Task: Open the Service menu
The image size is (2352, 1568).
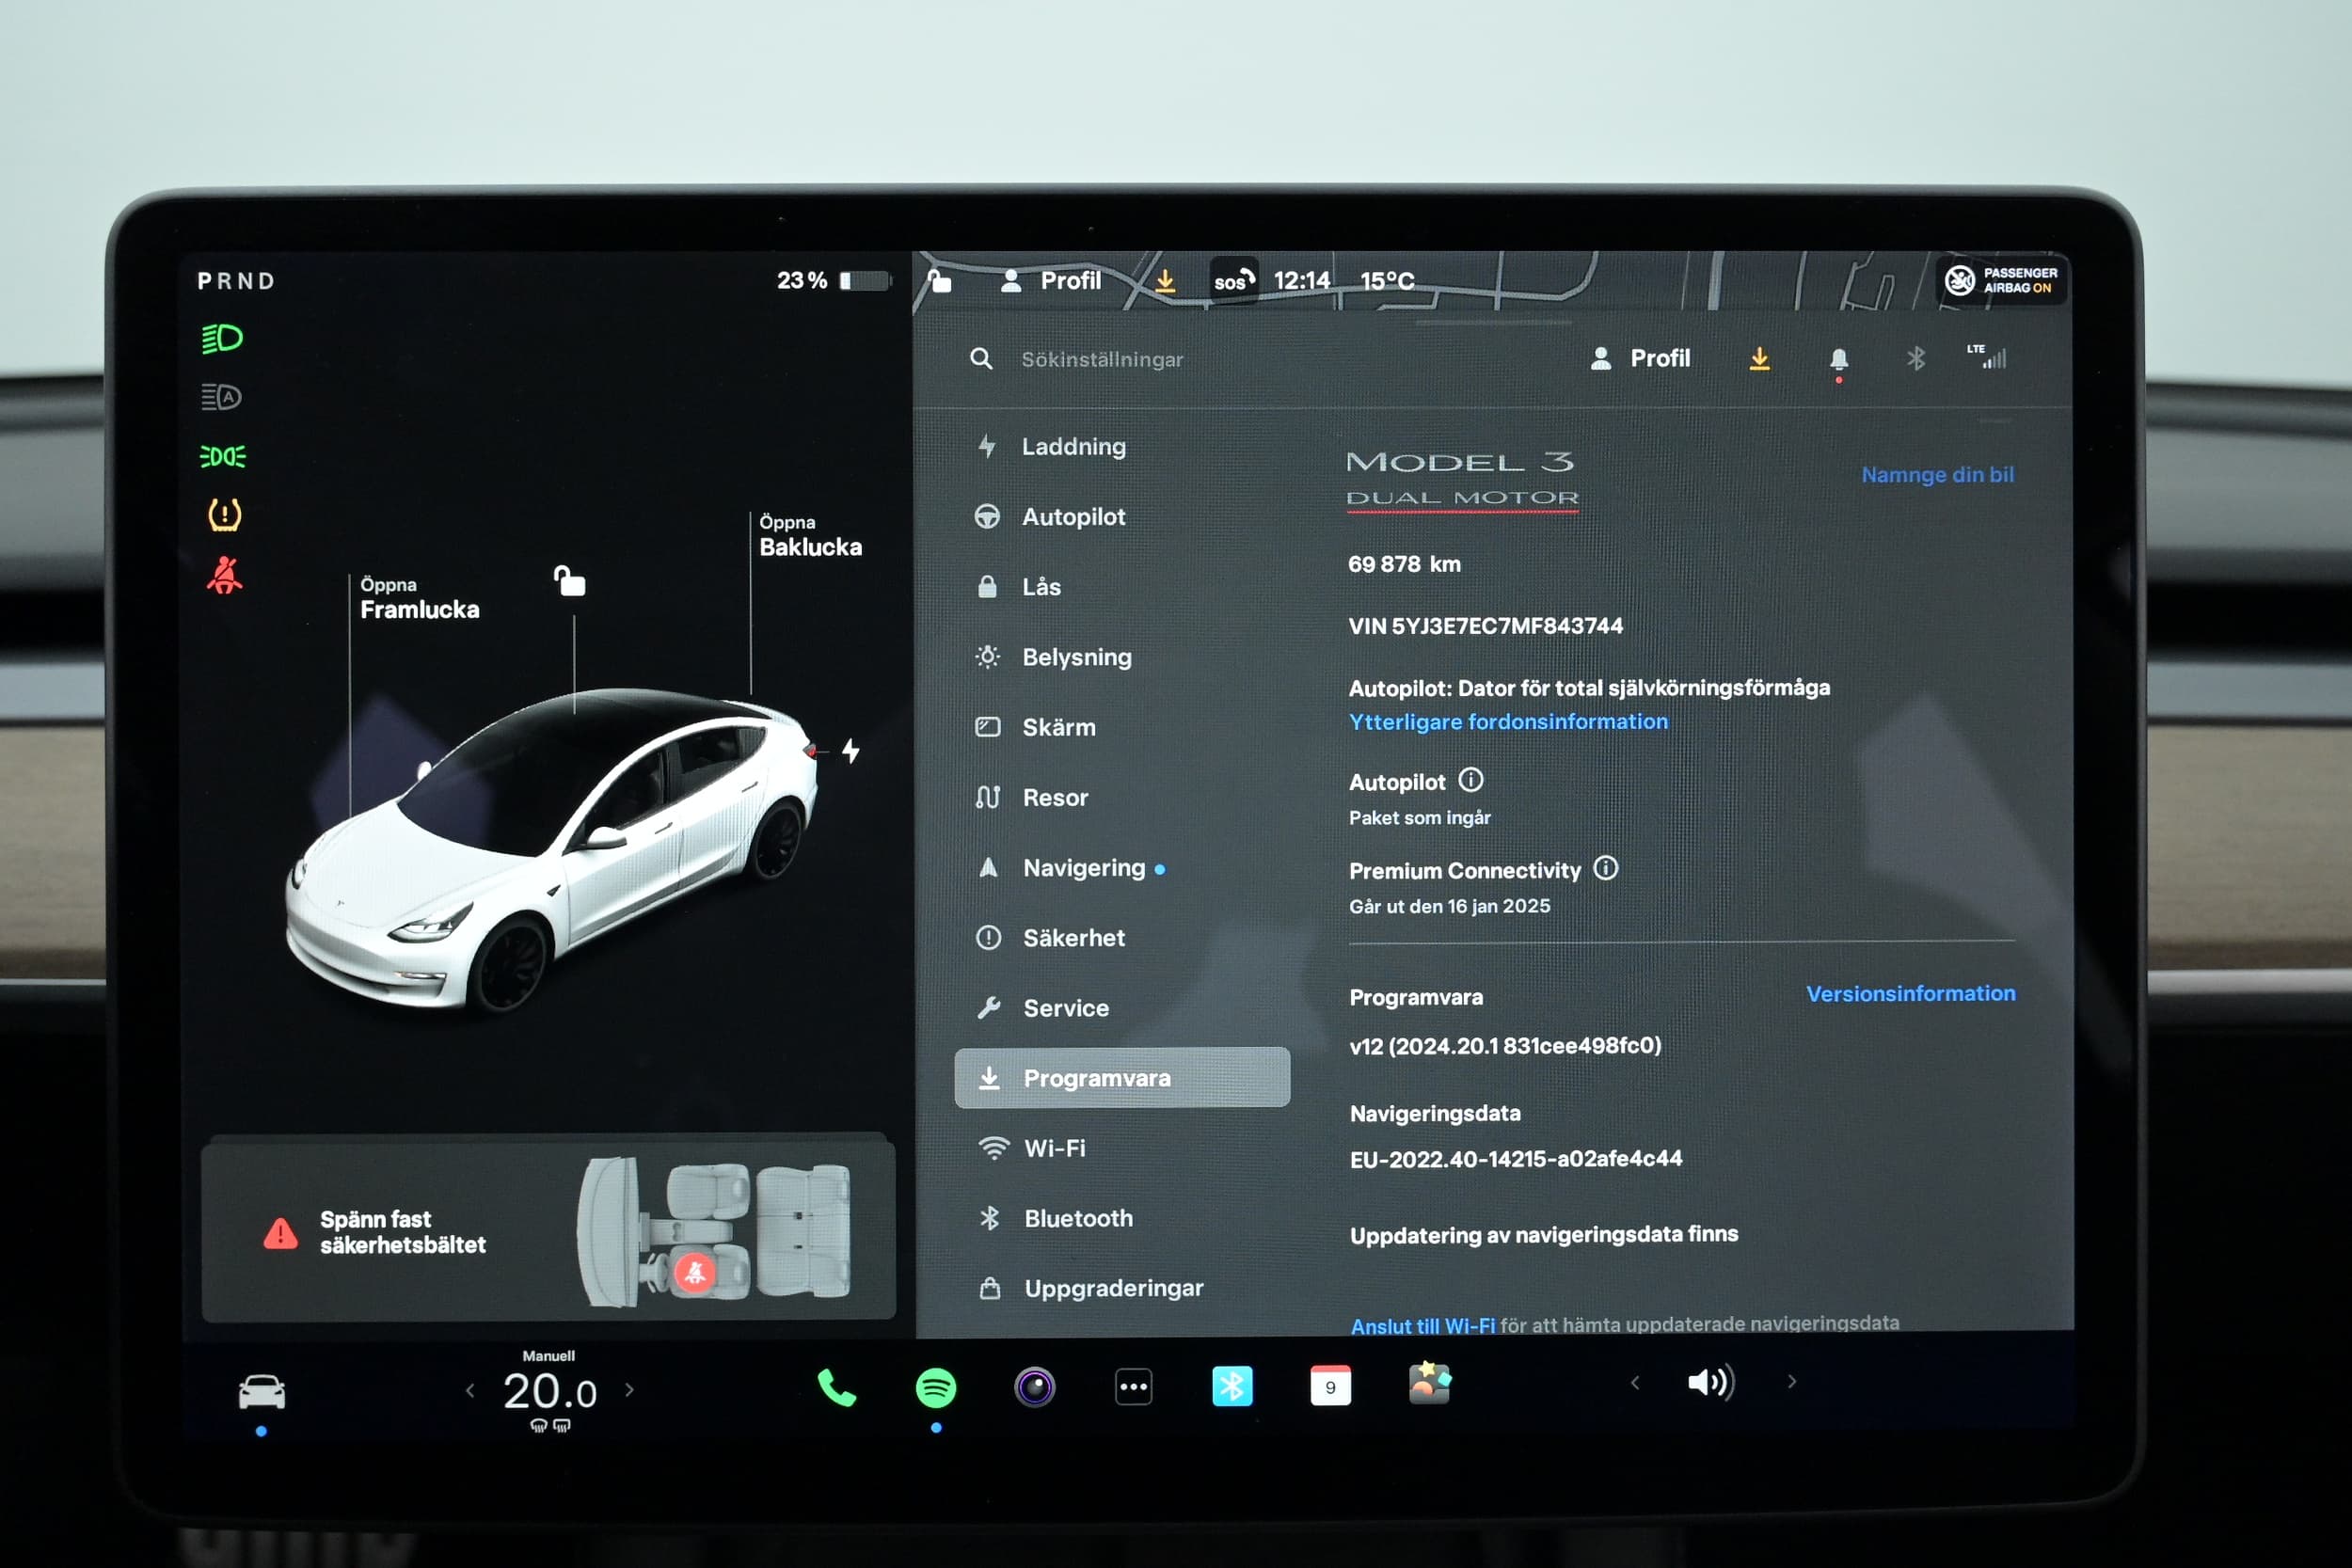Action: point(1043,1007)
